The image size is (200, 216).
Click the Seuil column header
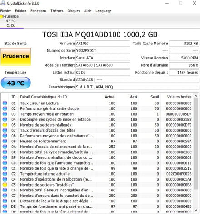[x=150, y=97]
